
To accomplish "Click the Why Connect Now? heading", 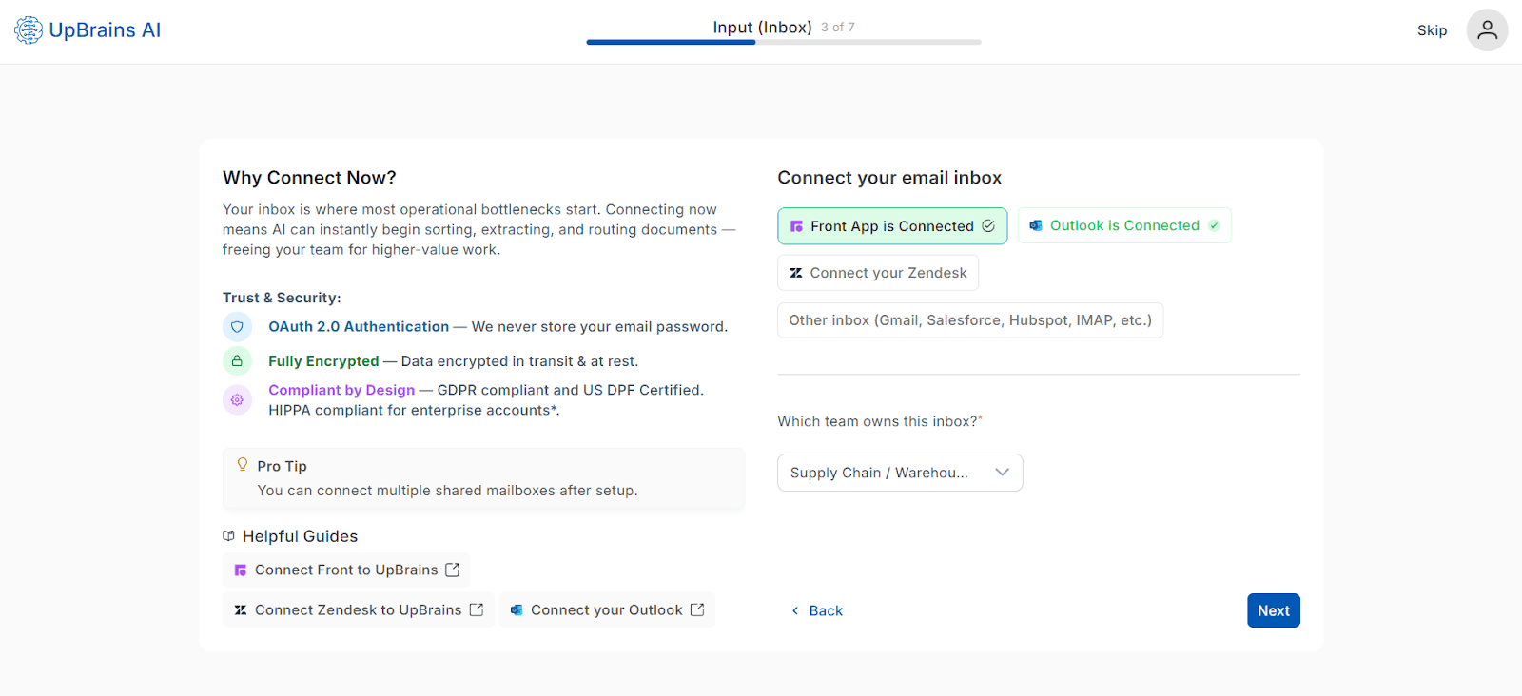I will click(309, 178).
